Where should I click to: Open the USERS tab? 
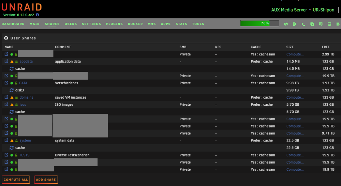pyautogui.click(x=71, y=24)
